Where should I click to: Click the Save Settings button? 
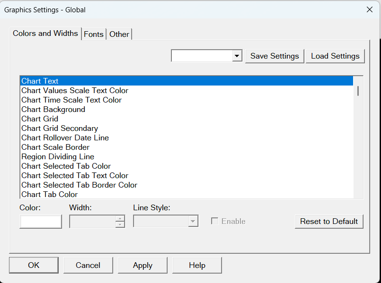(275, 56)
